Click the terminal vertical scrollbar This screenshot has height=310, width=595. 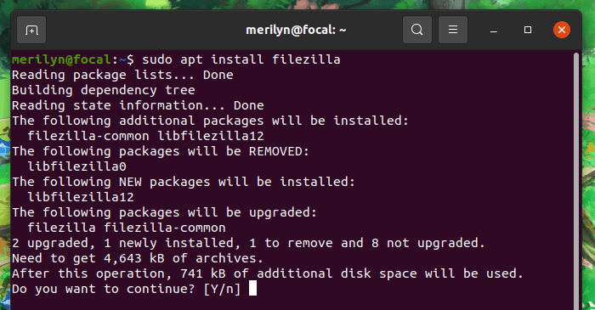576,180
